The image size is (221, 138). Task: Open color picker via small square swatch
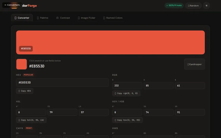[x=22, y=64]
